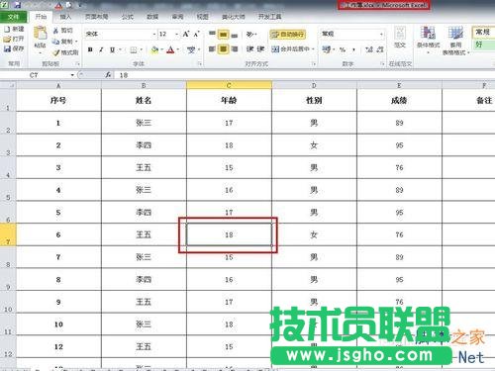
Task: Switch to the Insert (插入) tab
Action: tap(65, 17)
